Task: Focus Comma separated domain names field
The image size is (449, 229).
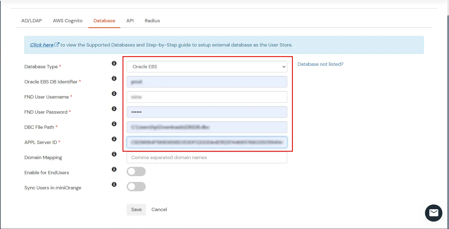Action: click(207, 157)
